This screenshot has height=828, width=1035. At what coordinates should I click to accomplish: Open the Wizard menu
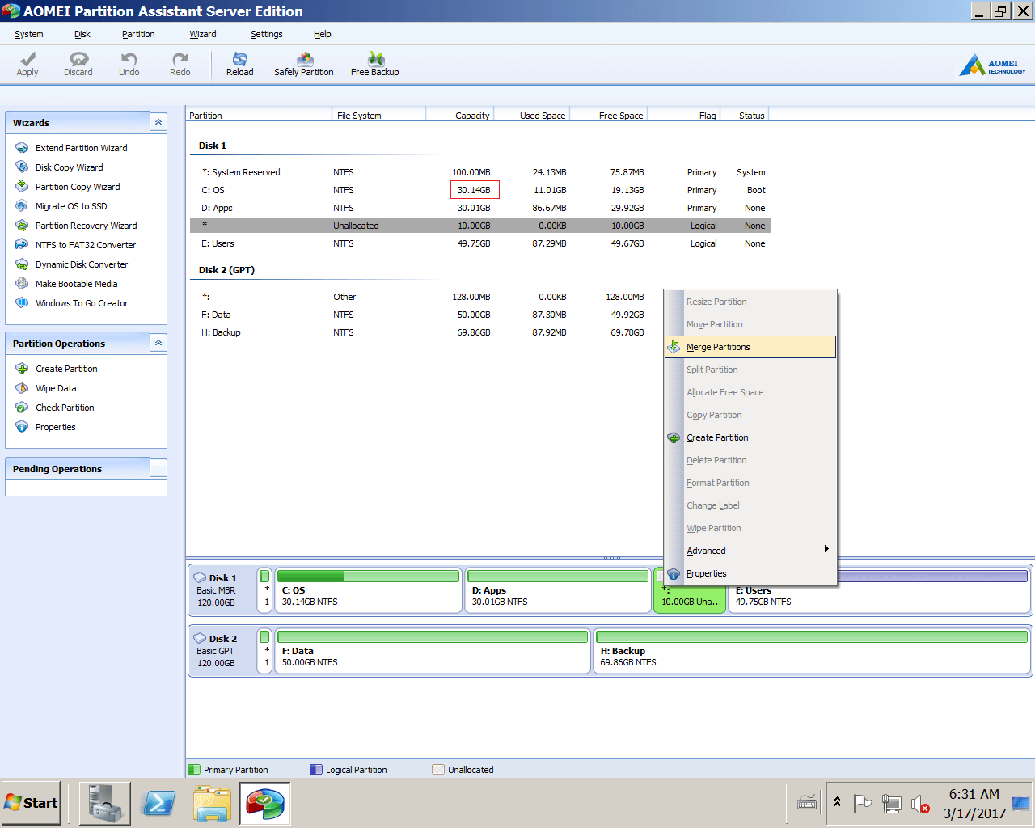click(x=203, y=34)
